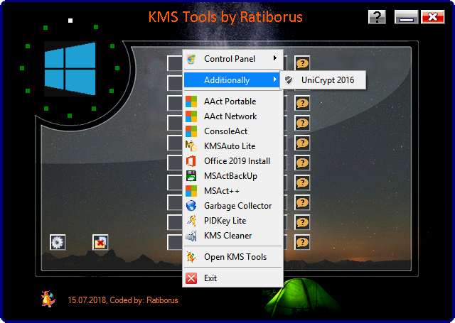Click the Garbage Collector globe icon
Screen dimensions: 455x323
coord(191,206)
